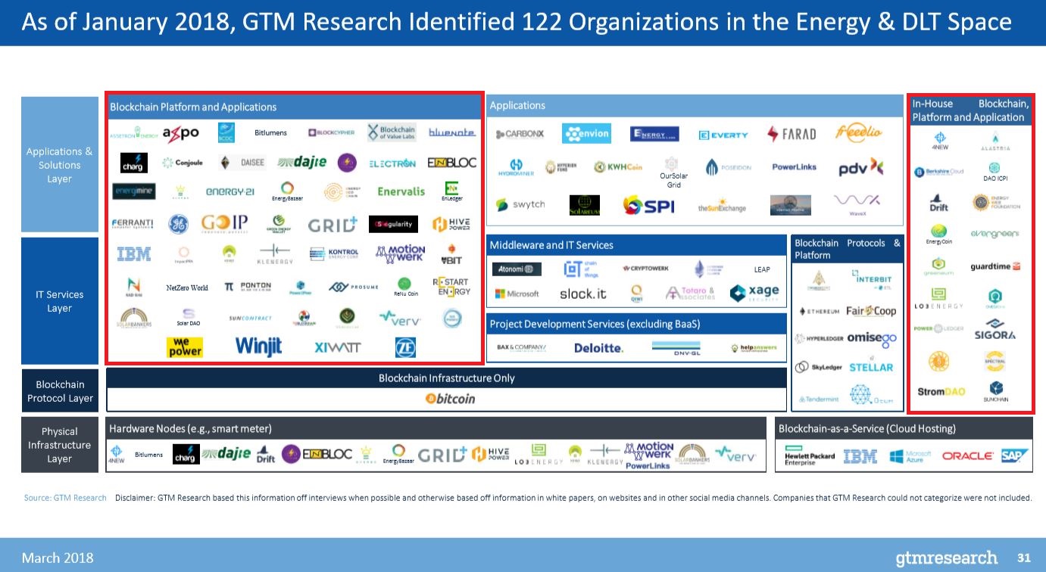Select the RESTART ENERGY logo
This screenshot has width=1046, height=572.
click(451, 287)
